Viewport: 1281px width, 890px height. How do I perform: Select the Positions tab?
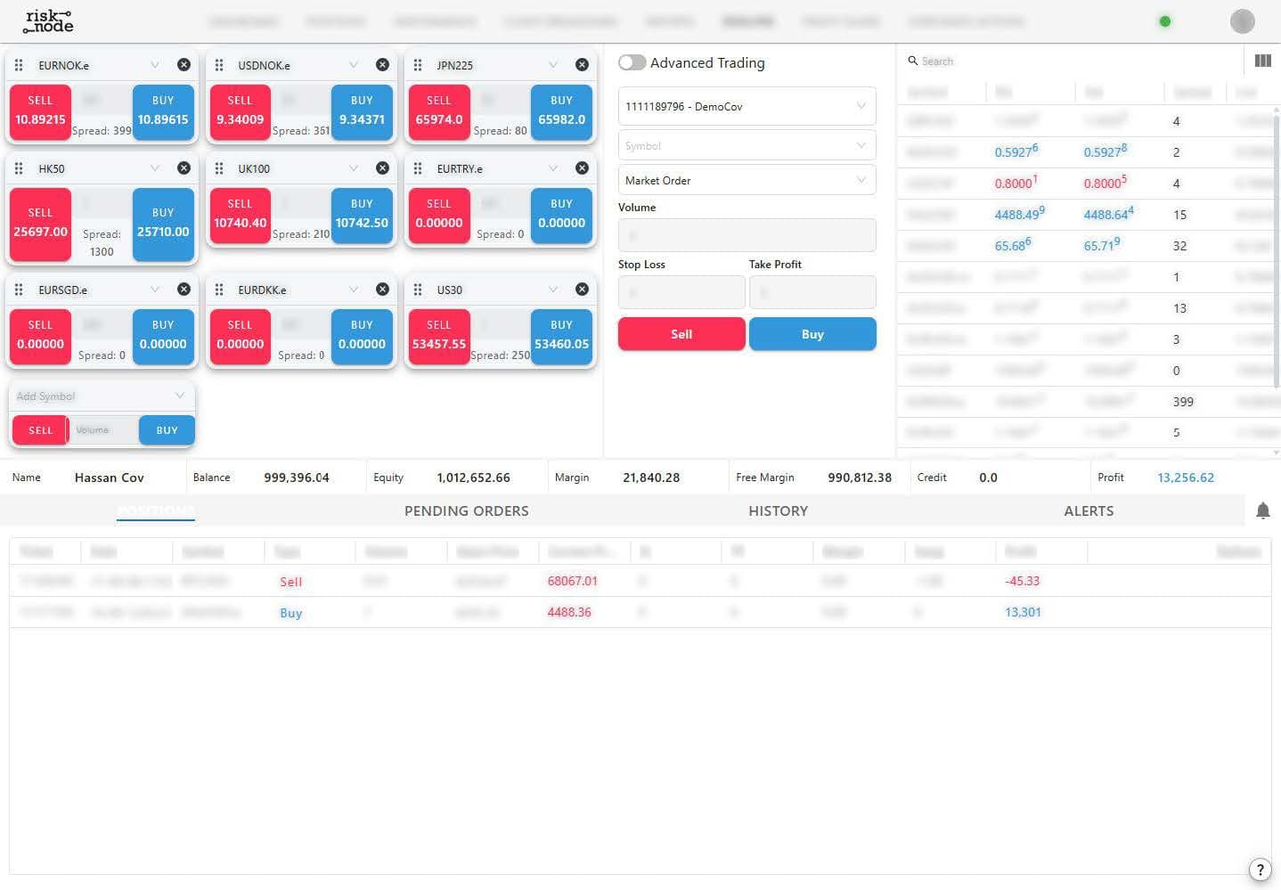click(156, 510)
